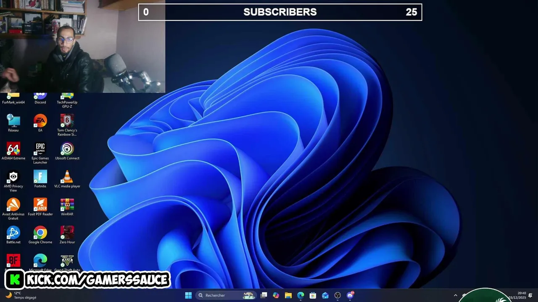The image size is (538, 302).
Task: Expand the hidden system tray icons
Action: point(455,295)
